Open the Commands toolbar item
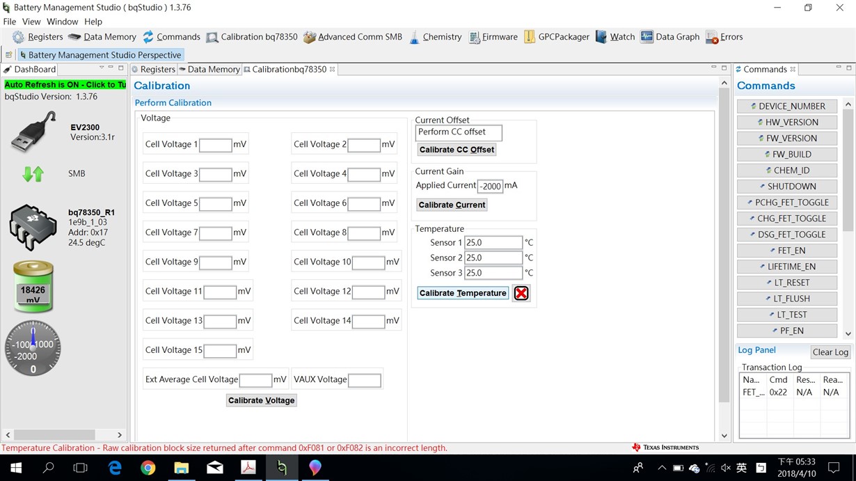 pyautogui.click(x=171, y=37)
